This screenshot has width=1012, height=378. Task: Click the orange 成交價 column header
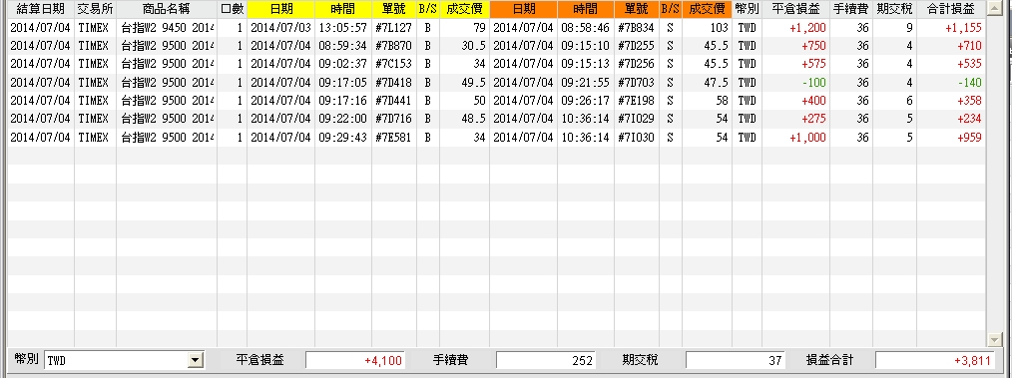(x=707, y=9)
